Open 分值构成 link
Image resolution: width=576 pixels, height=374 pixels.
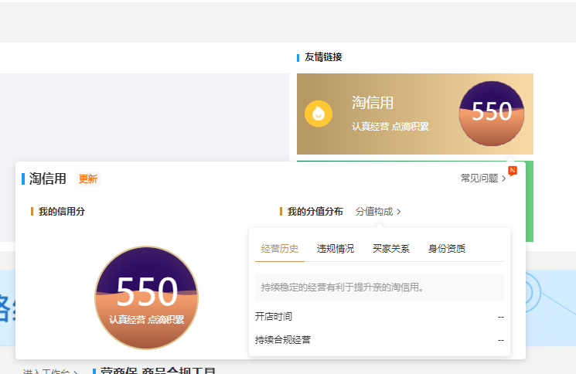pyautogui.click(x=374, y=212)
